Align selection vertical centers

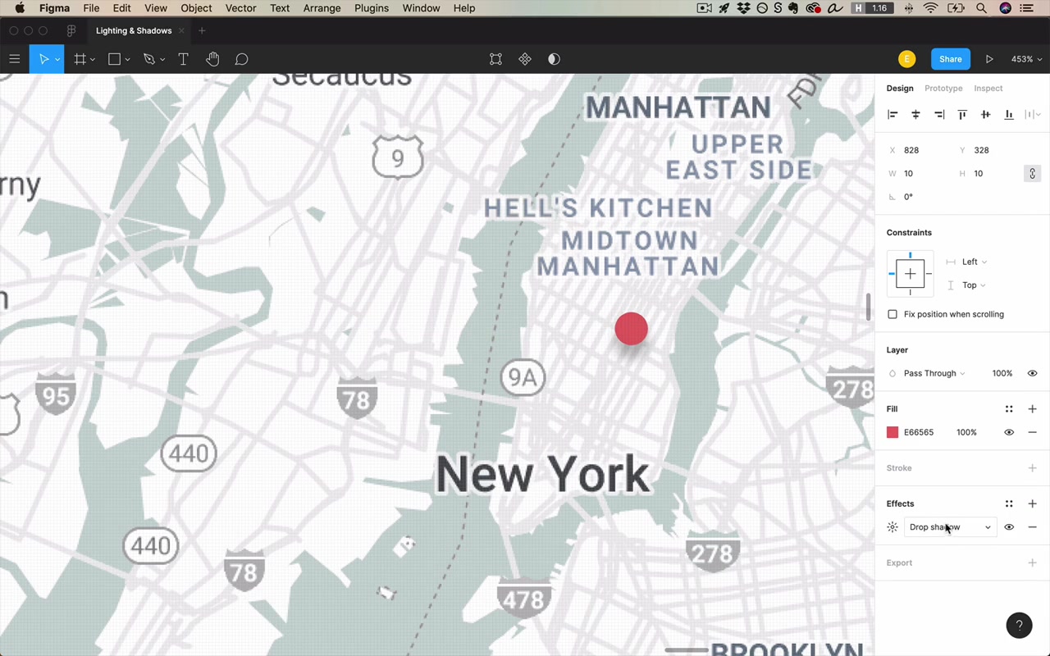pos(985,115)
